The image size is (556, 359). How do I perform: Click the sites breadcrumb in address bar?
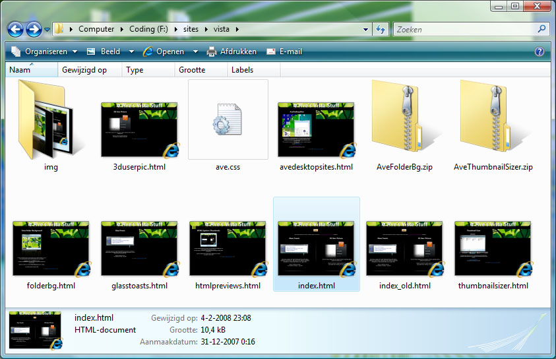click(x=190, y=29)
